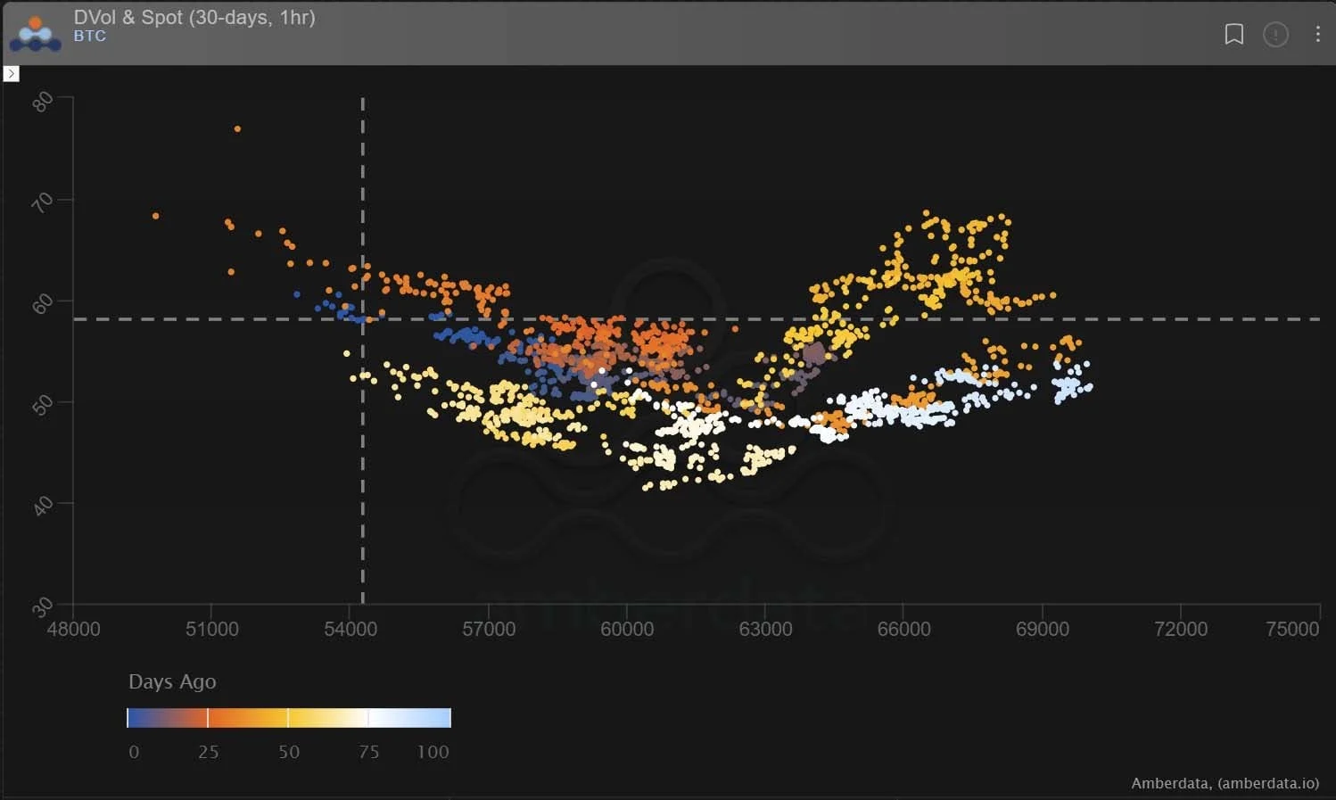
Task: Click the 66000 x-axis label
Action: tap(903, 629)
